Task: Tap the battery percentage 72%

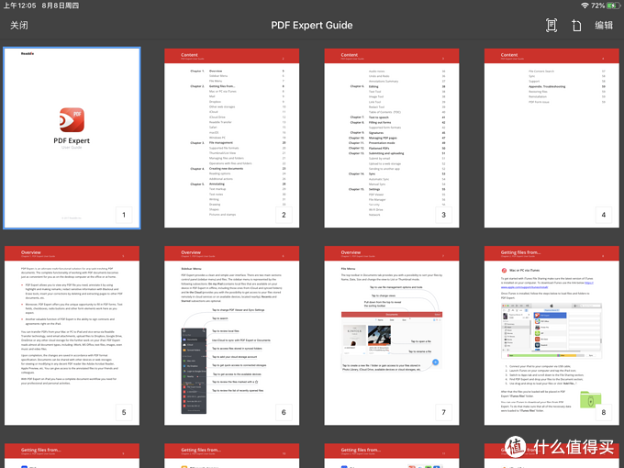Action: (597, 6)
